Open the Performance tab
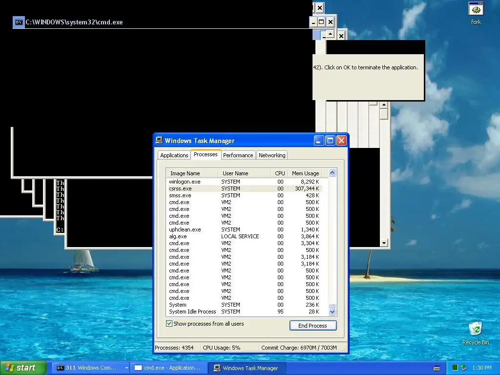 (x=238, y=155)
